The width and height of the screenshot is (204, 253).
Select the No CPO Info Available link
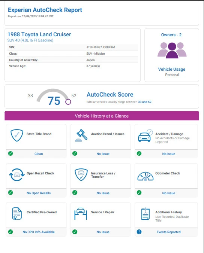pyautogui.click(x=39, y=232)
